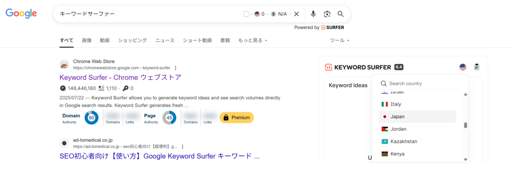Open more options for ad-tomedical.co.jp result

[x=182, y=146]
